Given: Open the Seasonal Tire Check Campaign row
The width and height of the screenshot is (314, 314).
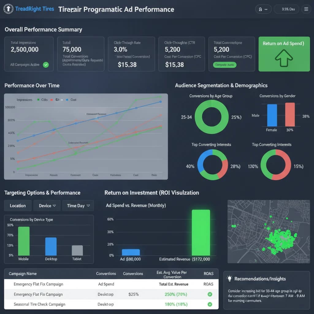Looking at the screenshot, I should tap(111, 304).
